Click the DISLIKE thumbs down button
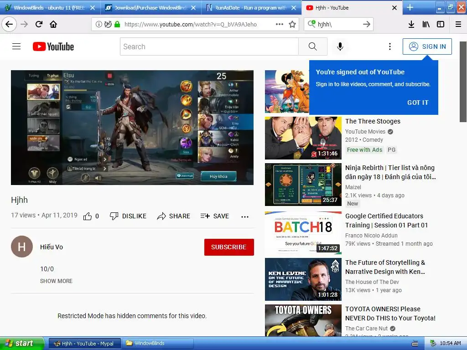Viewport: 467px width, 350px height. 128,216
